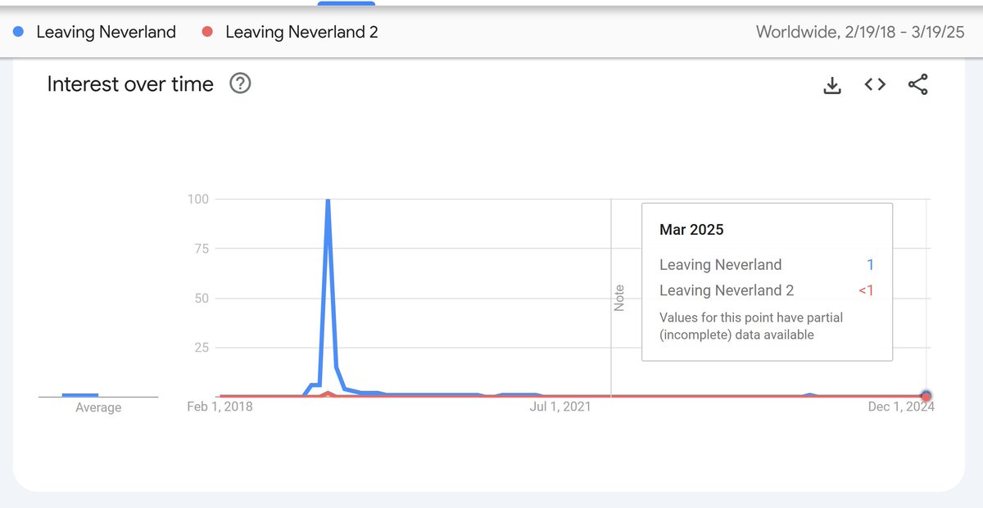
Task: Click the value 1 for Leaving Neverland in tooltip
Action: tap(870, 264)
